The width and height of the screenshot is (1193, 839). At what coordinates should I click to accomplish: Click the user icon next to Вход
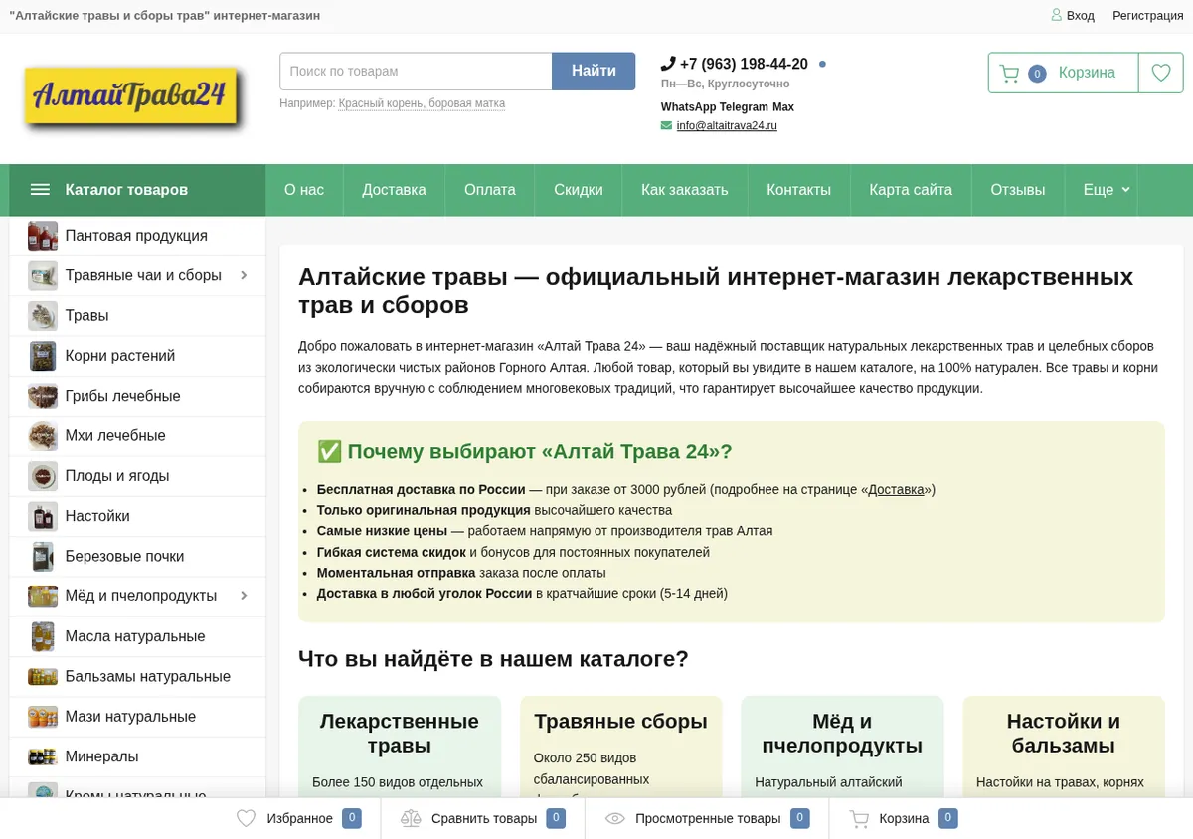(x=1057, y=15)
